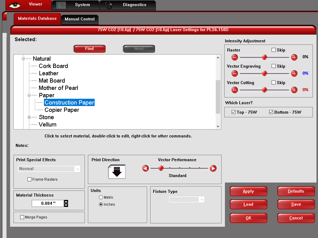Select the inches units radio button
The image size is (318, 238).
tap(101, 204)
